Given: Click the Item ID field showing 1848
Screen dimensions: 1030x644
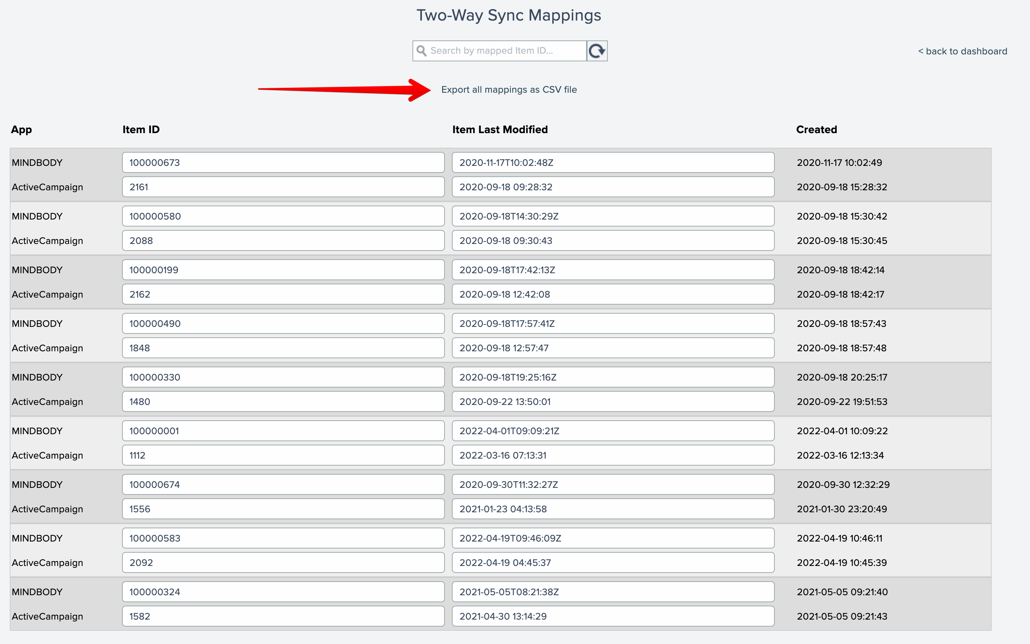Looking at the screenshot, I should coord(283,348).
